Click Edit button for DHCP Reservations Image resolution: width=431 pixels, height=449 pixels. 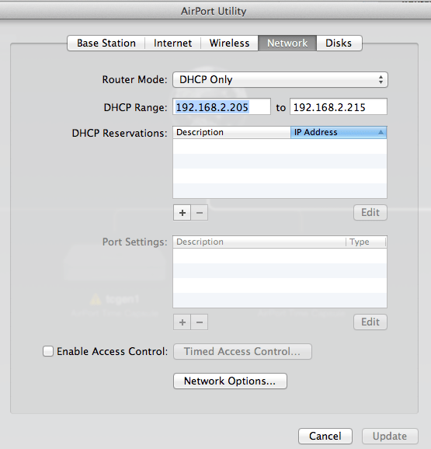370,213
